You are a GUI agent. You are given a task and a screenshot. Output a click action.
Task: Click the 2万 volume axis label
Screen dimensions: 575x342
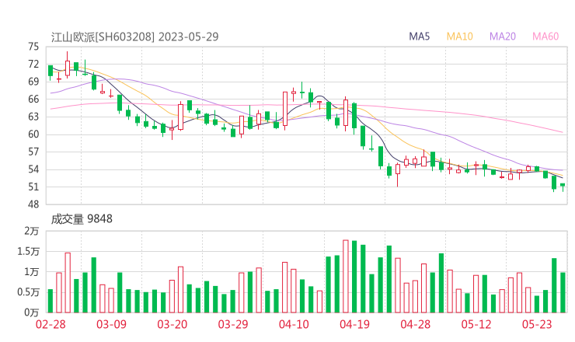[x=31, y=232]
